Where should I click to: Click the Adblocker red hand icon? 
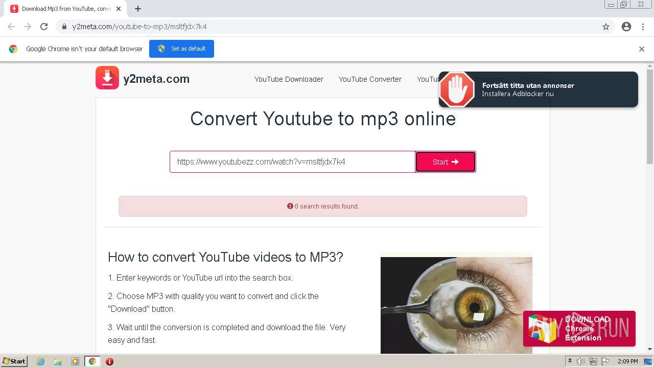[457, 89]
